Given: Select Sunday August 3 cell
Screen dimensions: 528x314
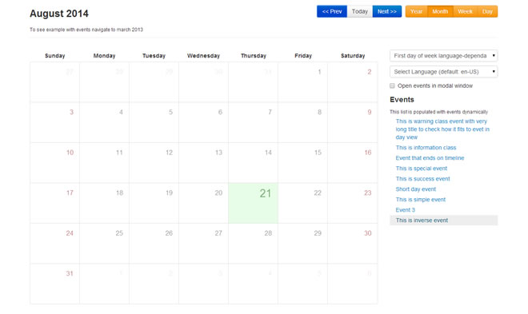Looking at the screenshot, I should pos(55,122).
